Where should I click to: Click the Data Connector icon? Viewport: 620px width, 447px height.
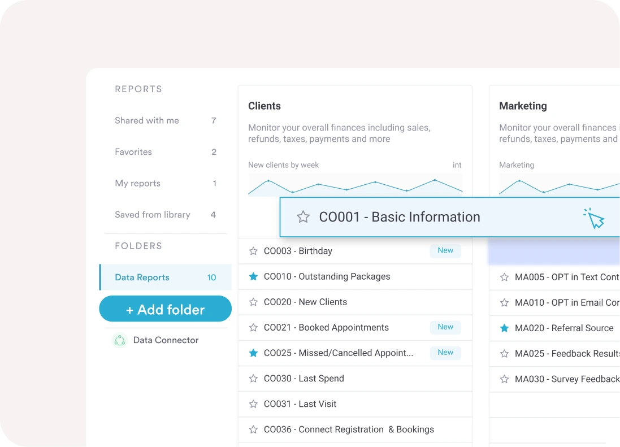(119, 340)
